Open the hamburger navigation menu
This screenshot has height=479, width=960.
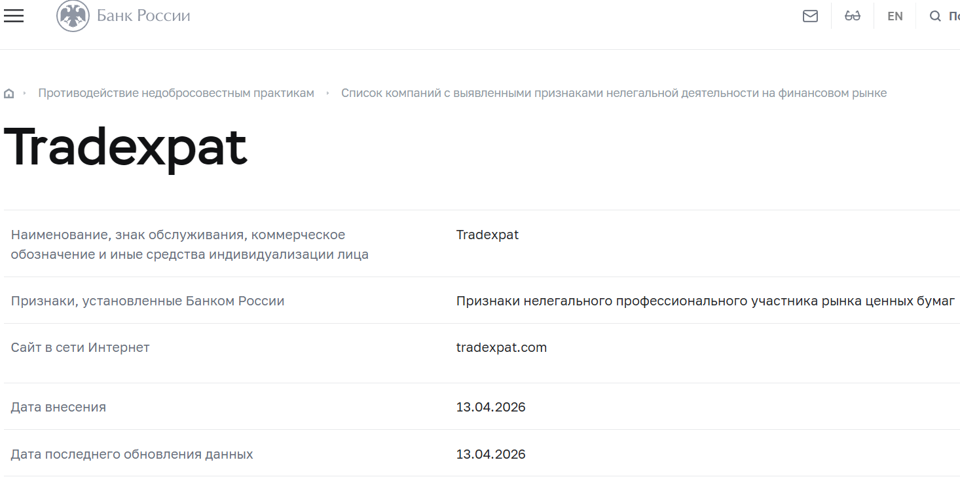click(14, 16)
